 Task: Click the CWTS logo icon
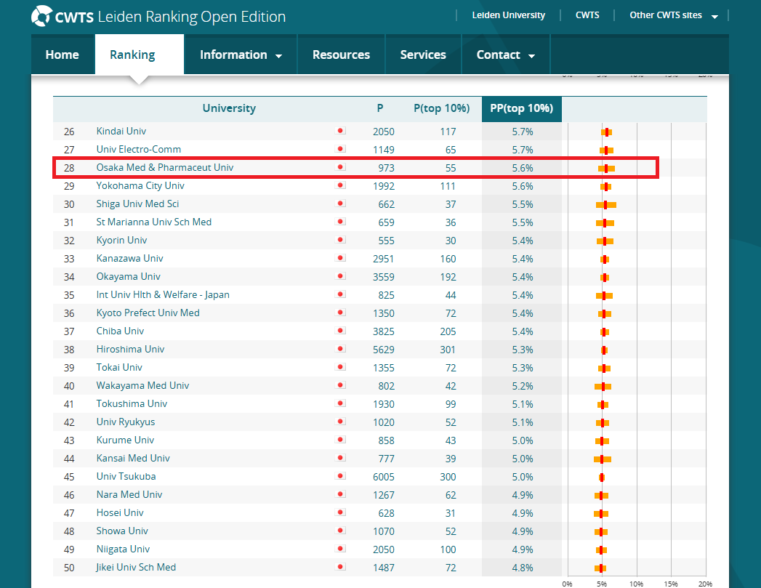(41, 16)
